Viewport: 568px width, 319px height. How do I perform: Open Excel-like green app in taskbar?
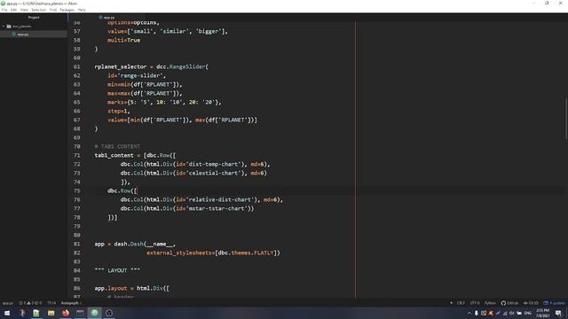click(x=36, y=313)
